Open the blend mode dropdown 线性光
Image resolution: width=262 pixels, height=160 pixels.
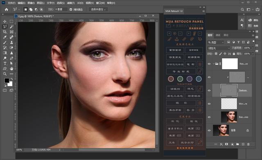point(219,48)
